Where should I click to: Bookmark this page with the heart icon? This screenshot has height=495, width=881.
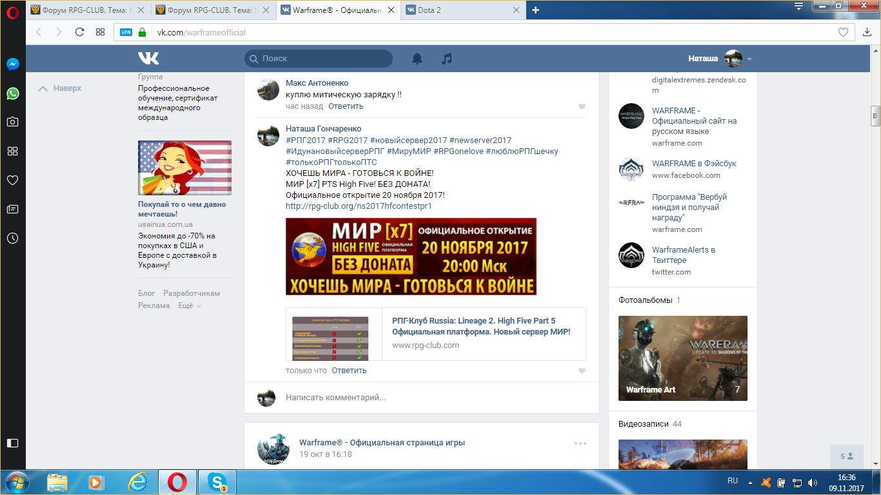843,32
